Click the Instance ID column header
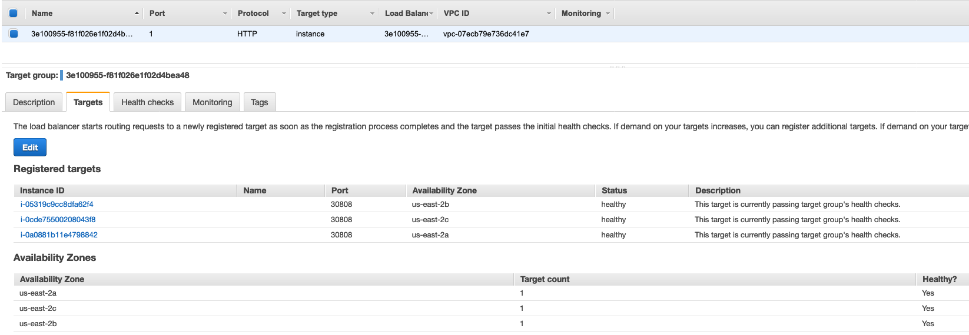 pos(42,190)
